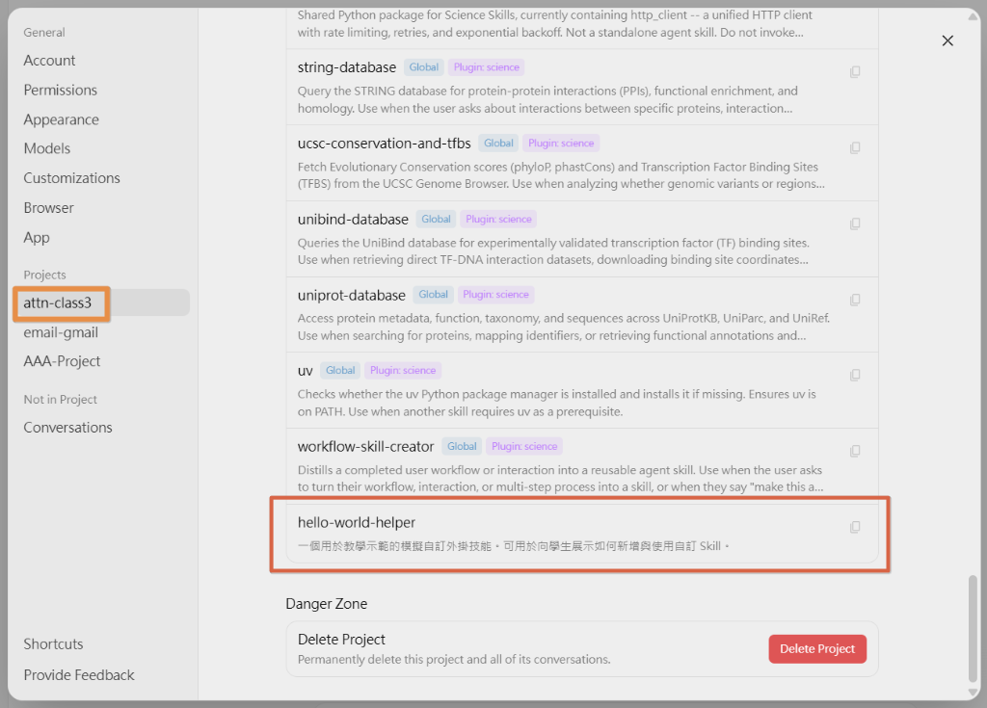Viewport: 987px width, 708px height.
Task: Select the ucsc-conservation-and-tfbs skill title
Action: [384, 144]
